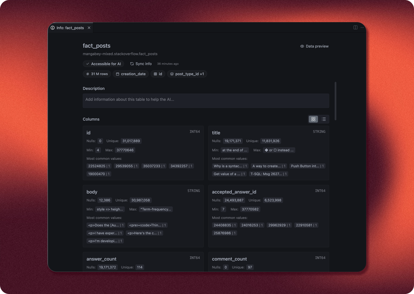Click the 36 minutes ago sync time

coord(168,64)
